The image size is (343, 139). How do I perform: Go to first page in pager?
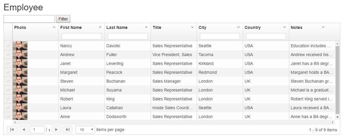[12, 130]
